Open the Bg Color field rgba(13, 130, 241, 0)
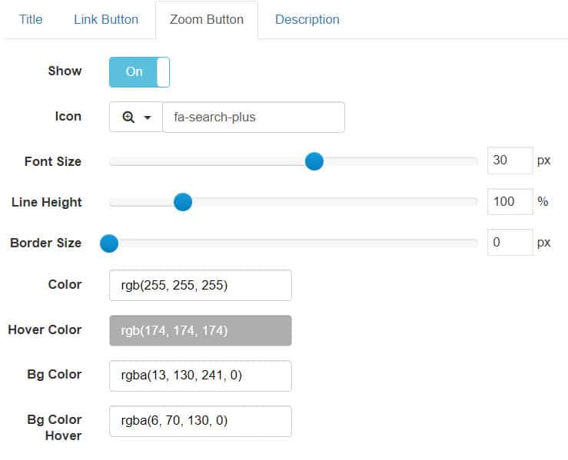 coord(201,376)
